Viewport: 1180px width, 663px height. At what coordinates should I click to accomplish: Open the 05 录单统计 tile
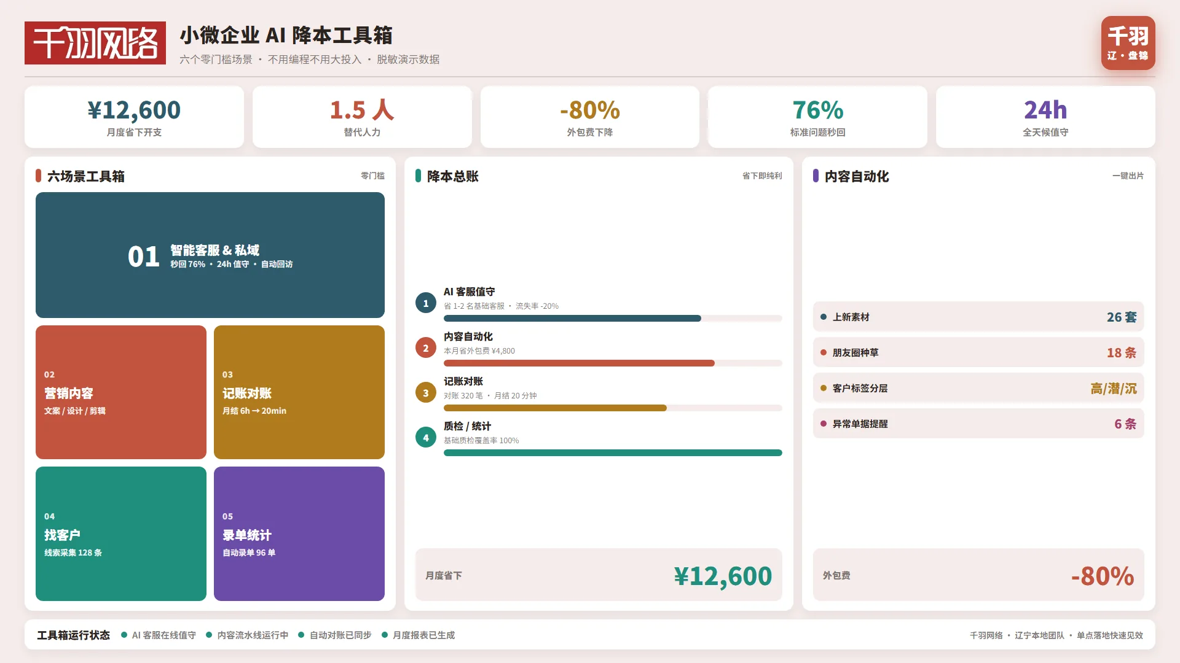[x=299, y=534]
